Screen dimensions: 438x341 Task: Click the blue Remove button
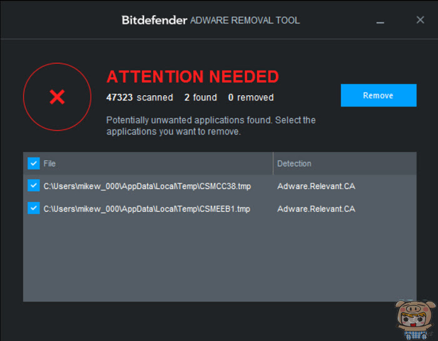tap(379, 95)
